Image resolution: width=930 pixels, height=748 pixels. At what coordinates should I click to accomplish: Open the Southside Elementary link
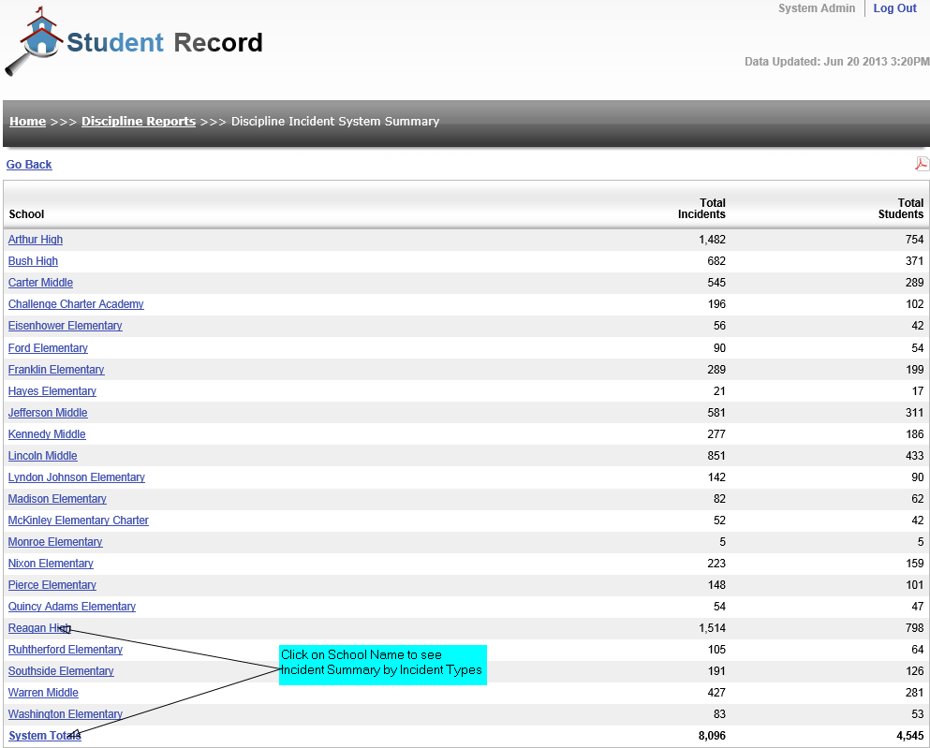point(61,671)
